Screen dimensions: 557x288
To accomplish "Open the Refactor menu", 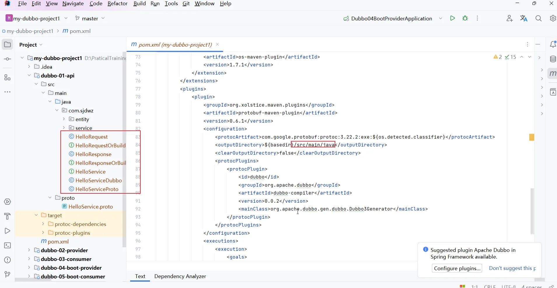I will click(x=118, y=3).
